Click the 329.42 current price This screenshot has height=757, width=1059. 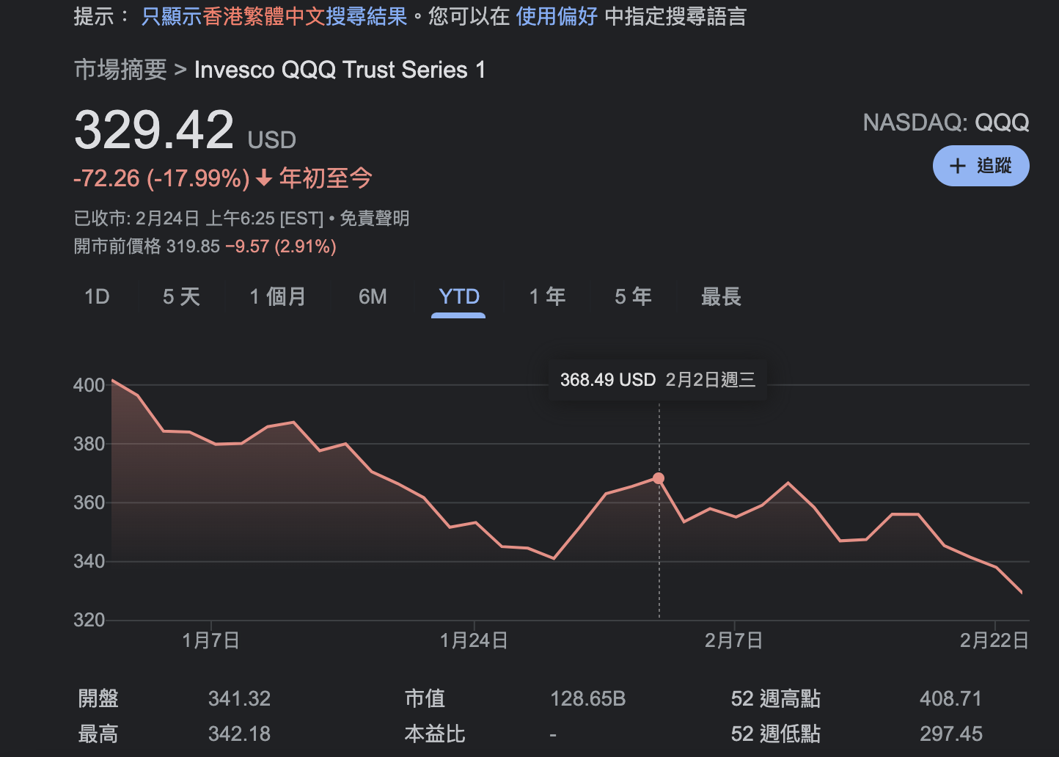tap(154, 130)
